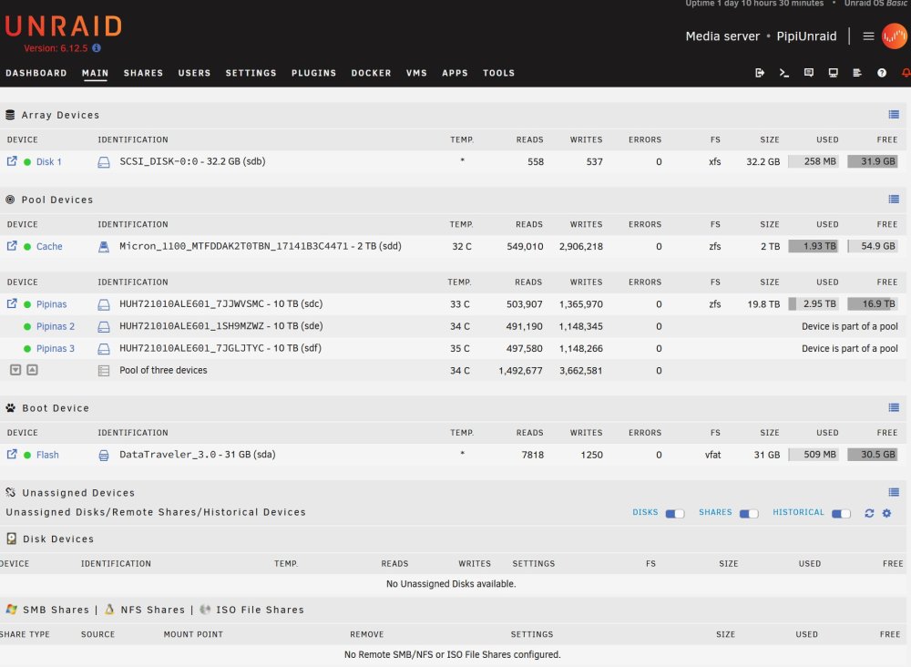Click the green status dot beside Disk 1
The height and width of the screenshot is (667, 911).
tap(27, 162)
